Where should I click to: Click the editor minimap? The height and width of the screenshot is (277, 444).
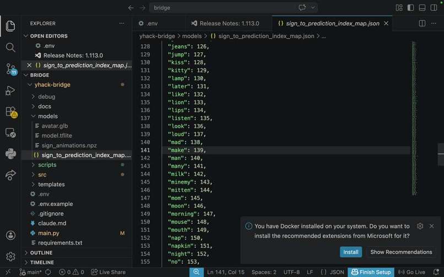click(414, 118)
